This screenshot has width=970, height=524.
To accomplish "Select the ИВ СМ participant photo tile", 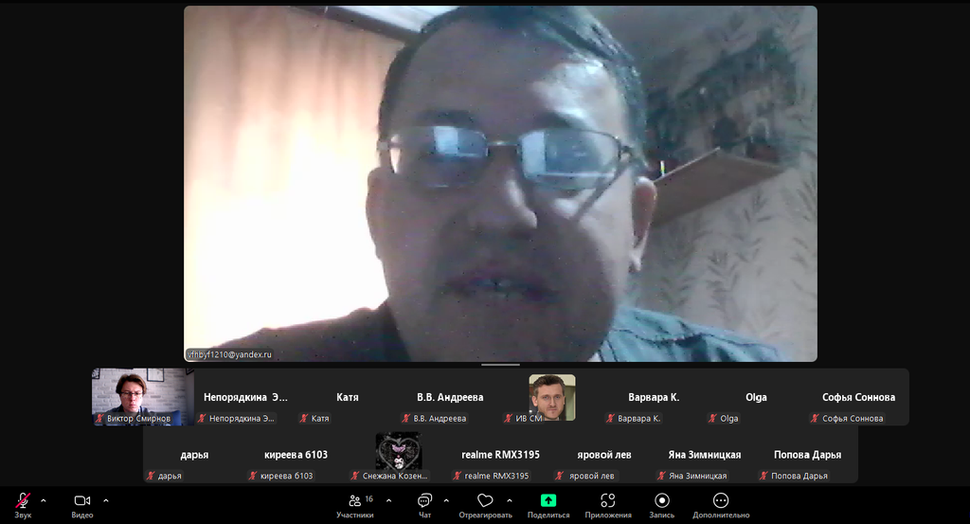I will point(551,397).
